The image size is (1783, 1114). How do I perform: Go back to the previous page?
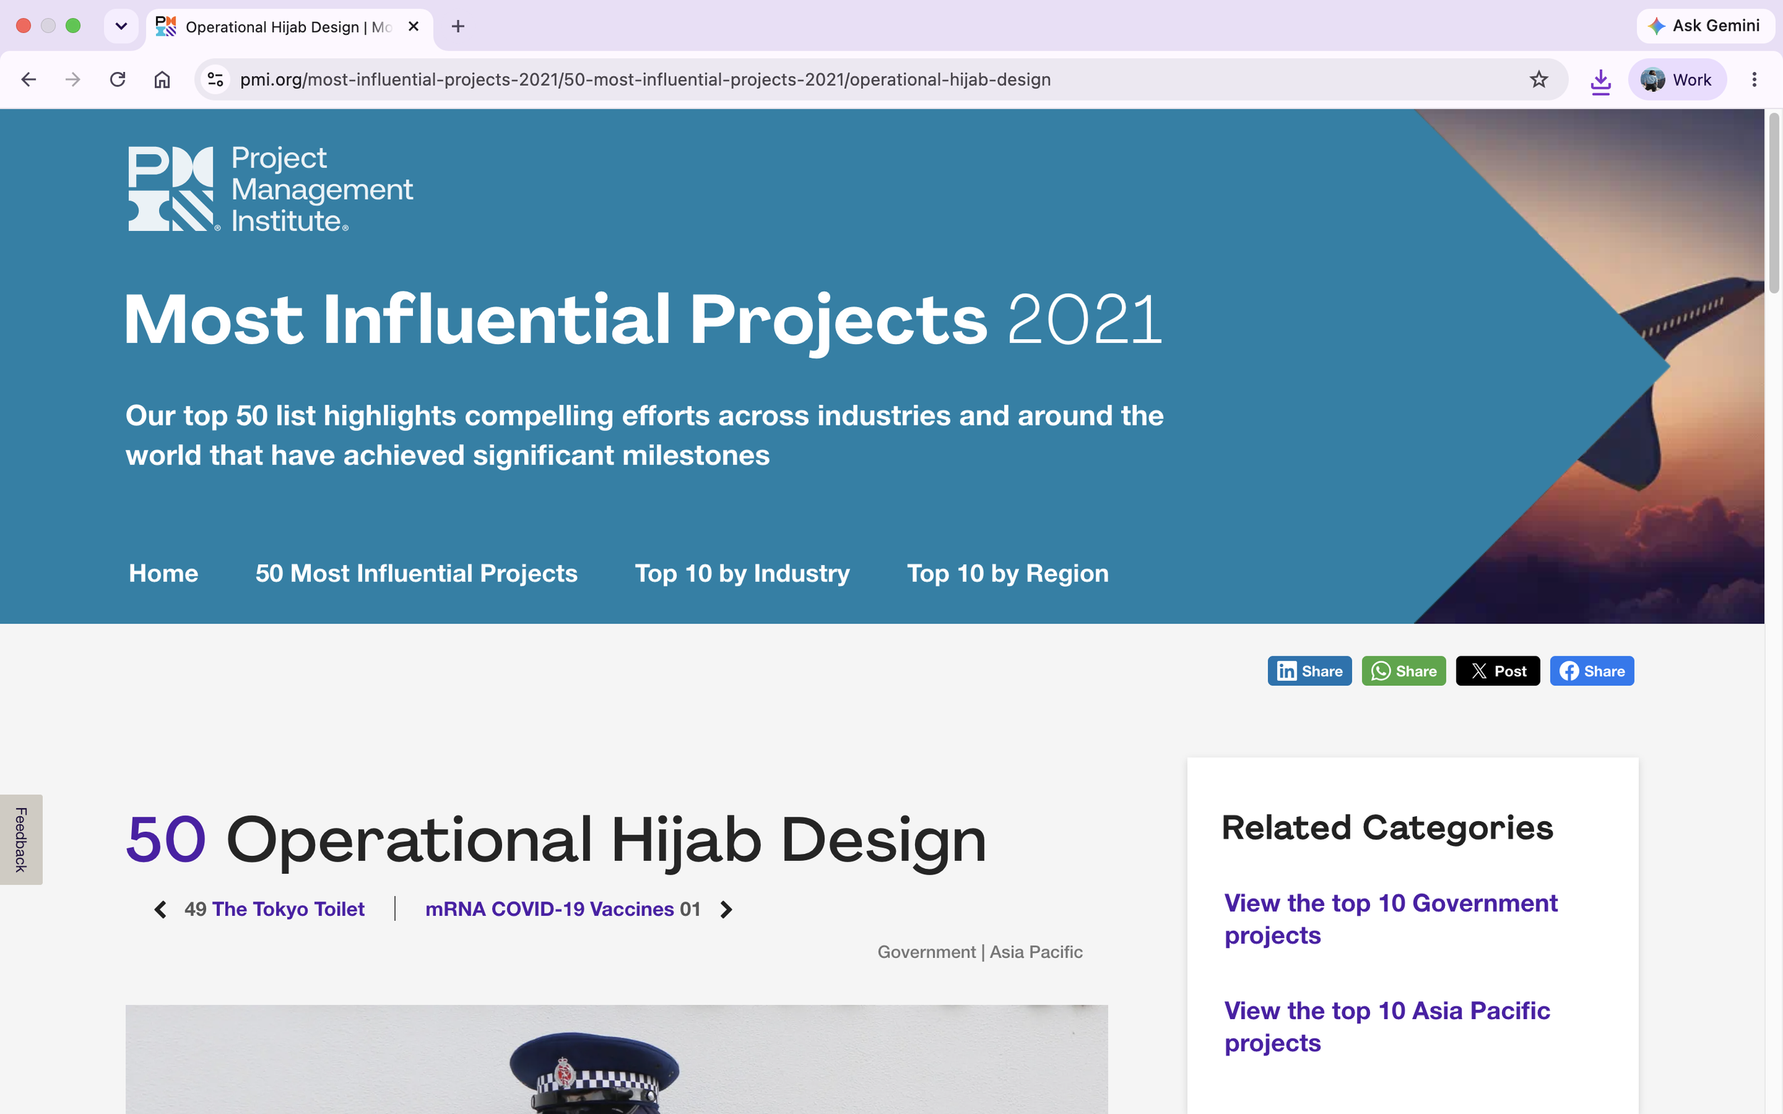tap(29, 80)
